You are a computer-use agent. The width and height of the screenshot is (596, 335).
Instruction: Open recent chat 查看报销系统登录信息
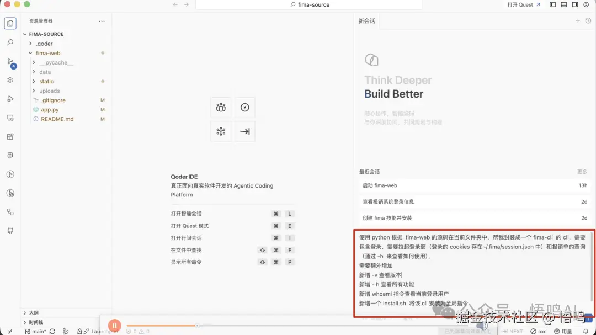[x=475, y=201]
